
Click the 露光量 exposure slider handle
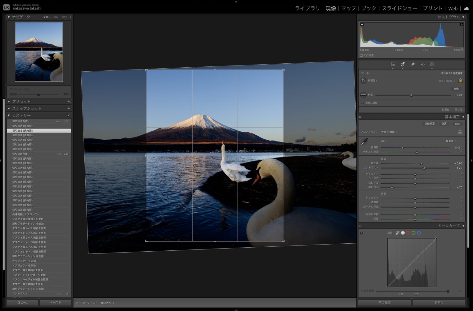421,164
